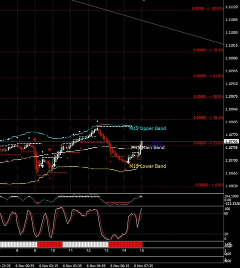Click the 6 Nov 04:55 time label
Image resolution: width=240 pixels, height=268 pixels.
click(96, 266)
